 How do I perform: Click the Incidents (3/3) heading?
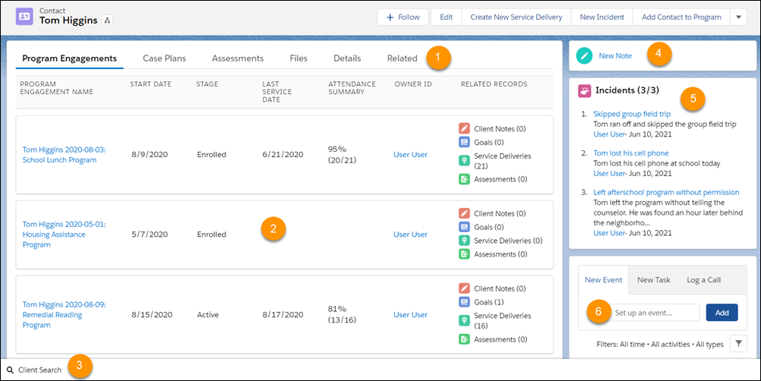pos(627,90)
